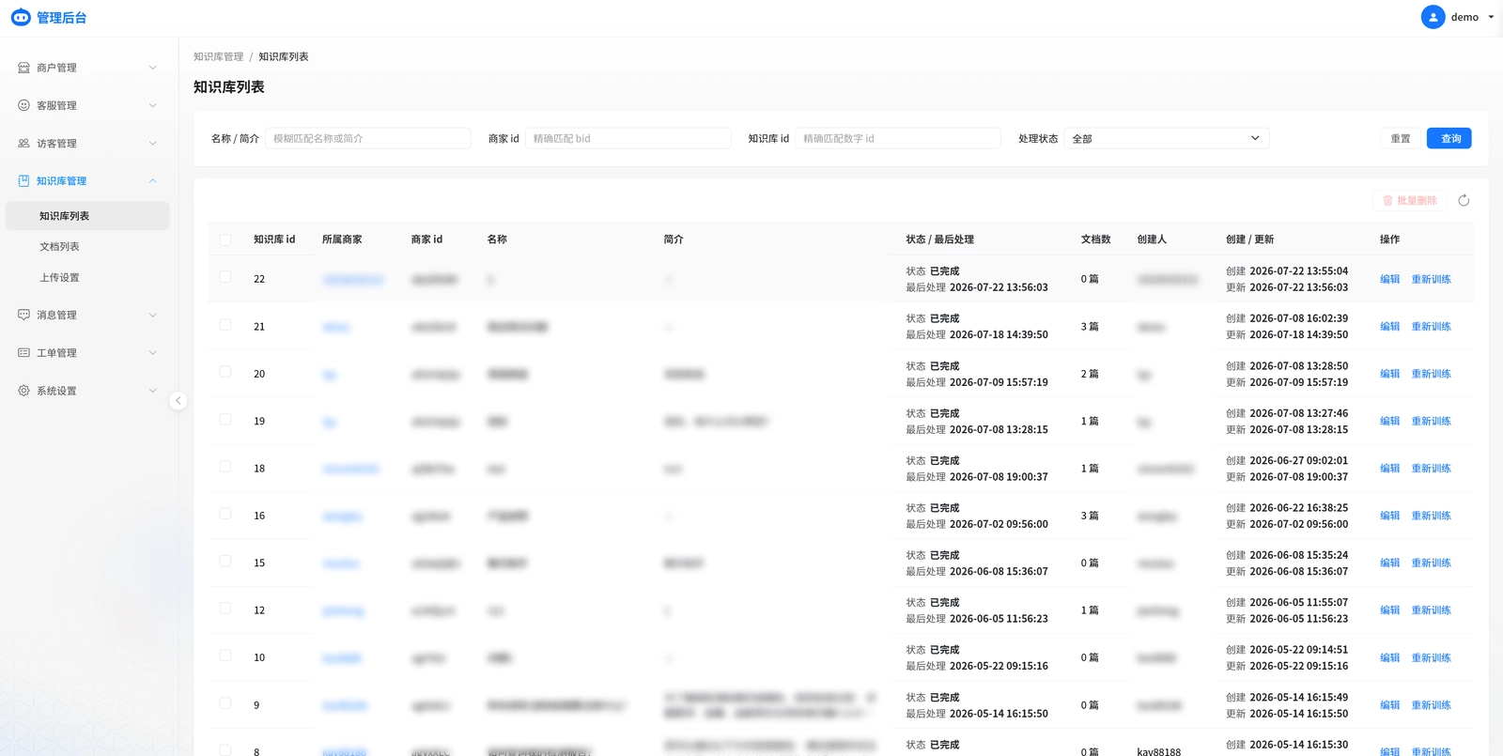Click the demo user avatar icon
The width and height of the screenshot is (1503, 756).
click(x=1433, y=17)
